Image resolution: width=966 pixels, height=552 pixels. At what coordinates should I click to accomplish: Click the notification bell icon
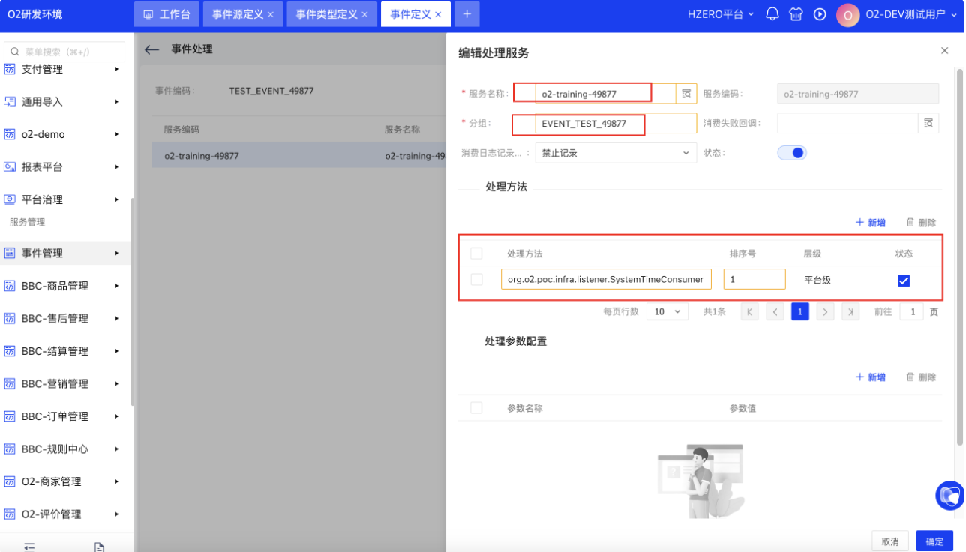[x=772, y=14]
